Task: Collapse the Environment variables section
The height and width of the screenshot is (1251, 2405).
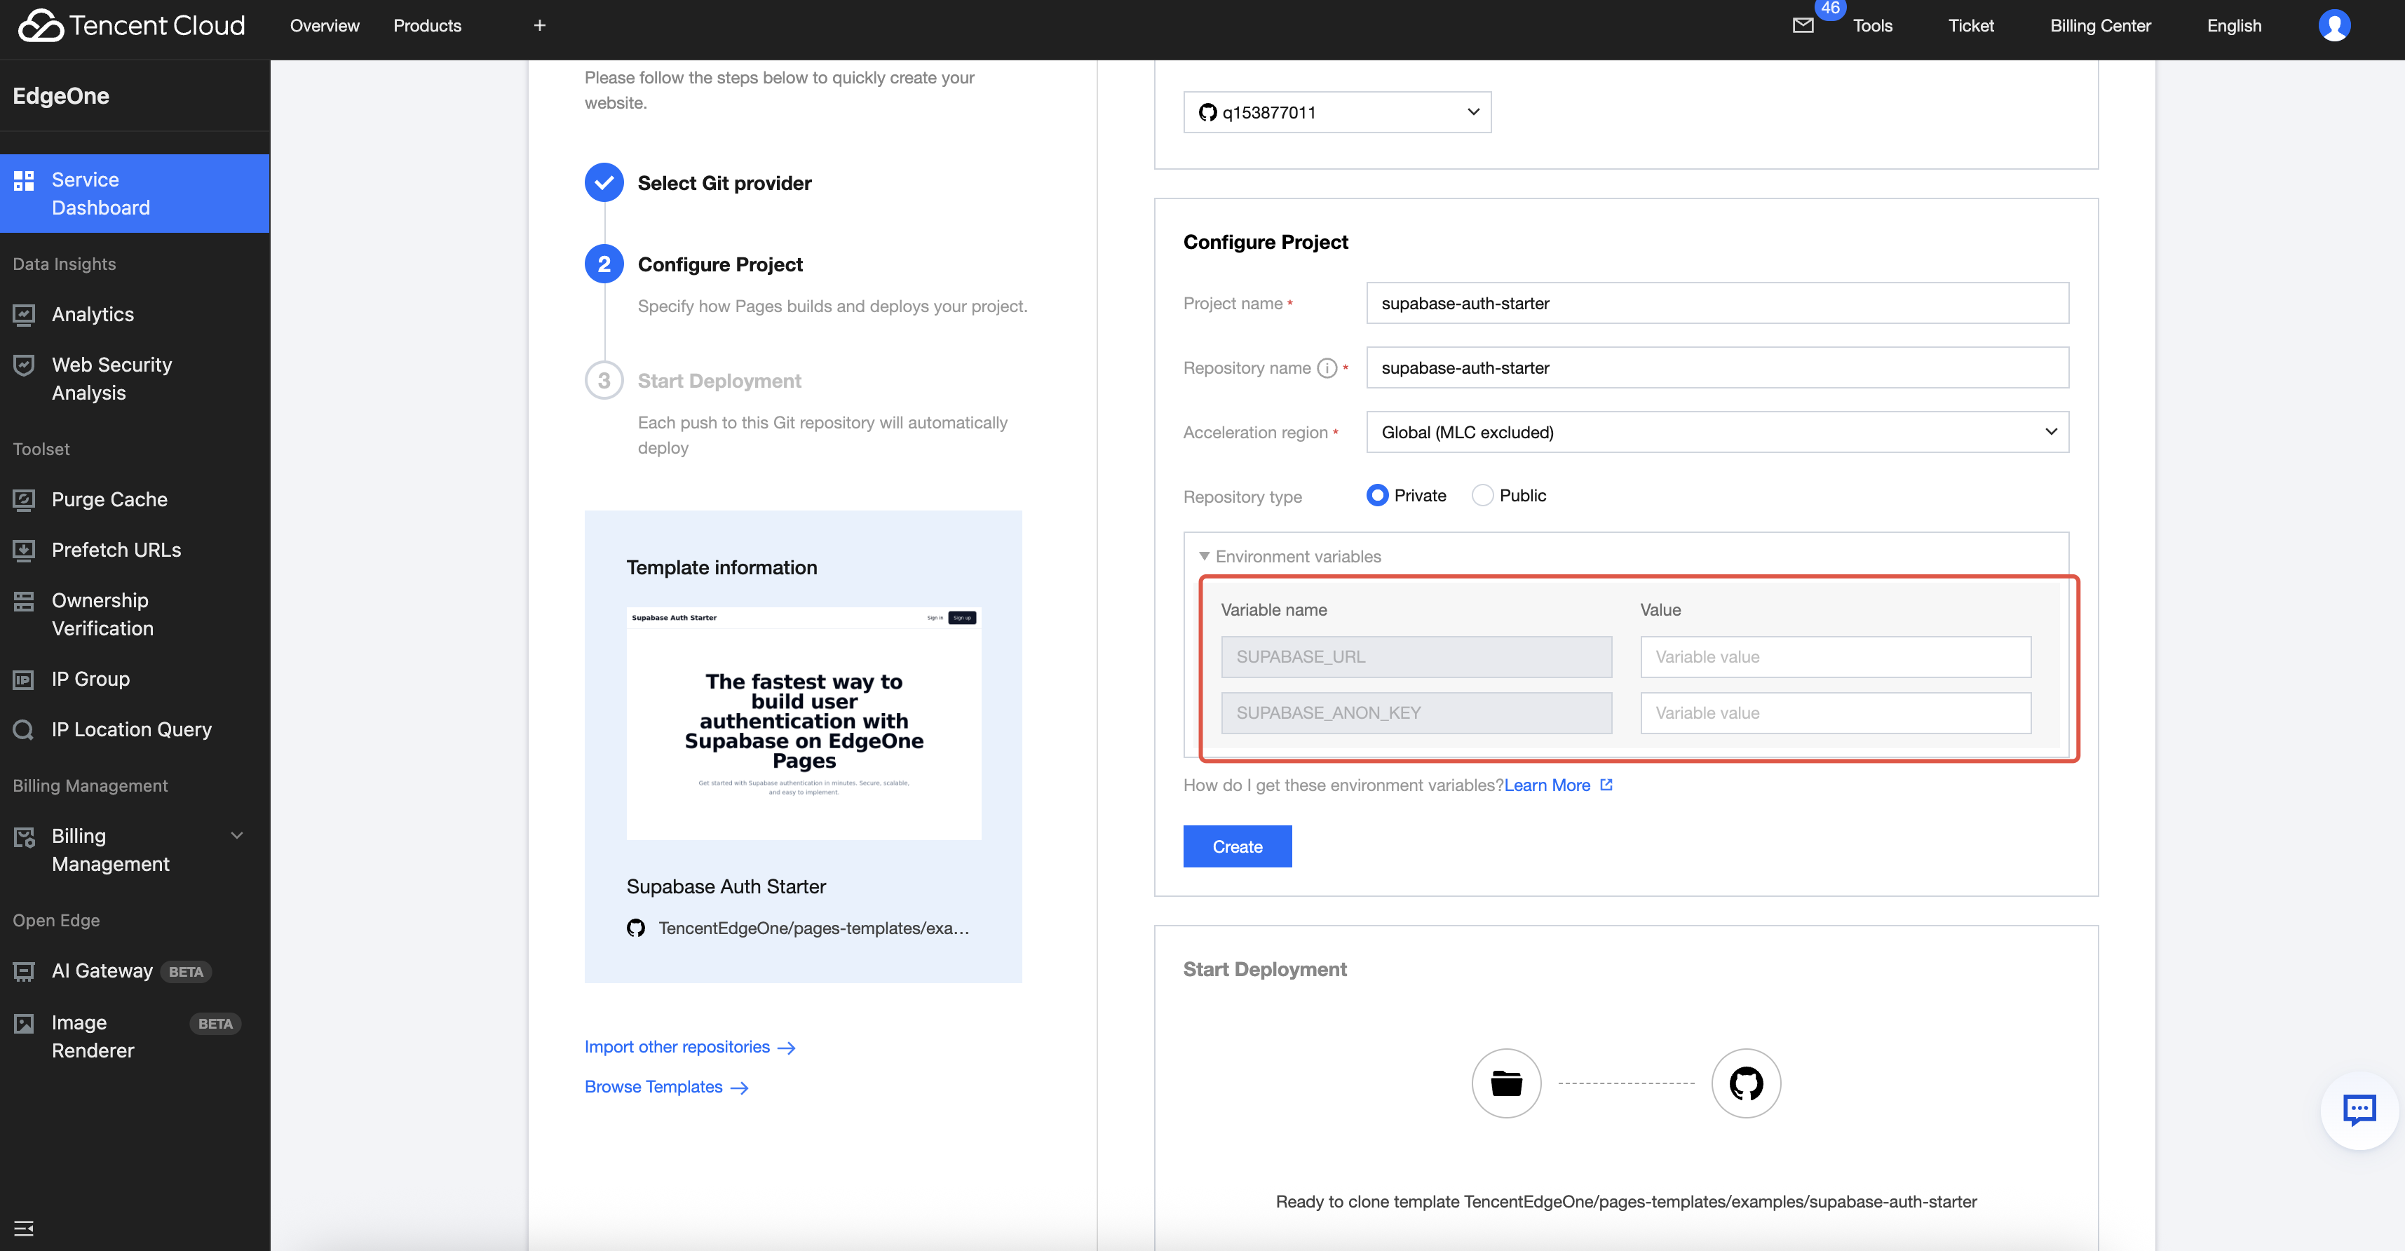Action: click(1205, 556)
